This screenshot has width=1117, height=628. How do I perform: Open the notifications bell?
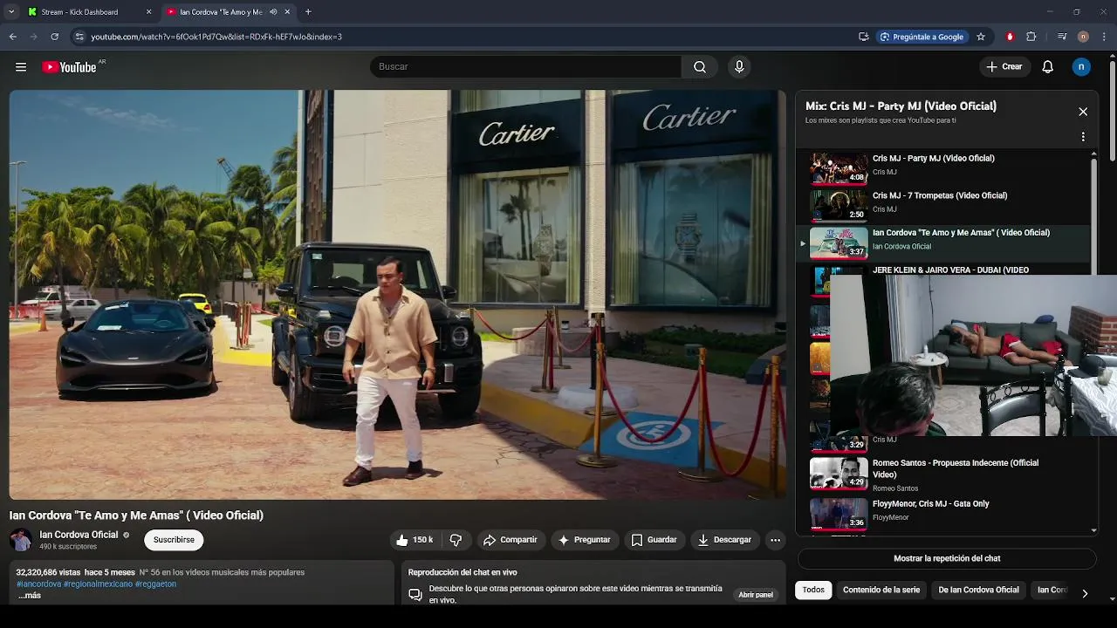pos(1048,67)
